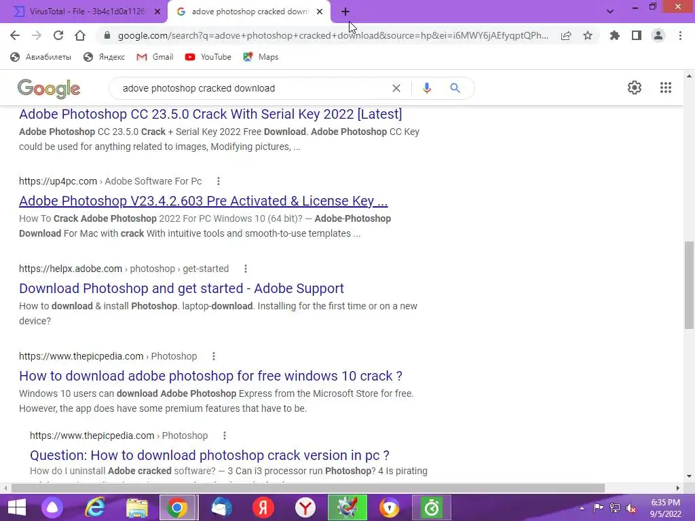The width and height of the screenshot is (695, 521).
Task: Open the Extensions puzzle icon
Action: pos(614,35)
